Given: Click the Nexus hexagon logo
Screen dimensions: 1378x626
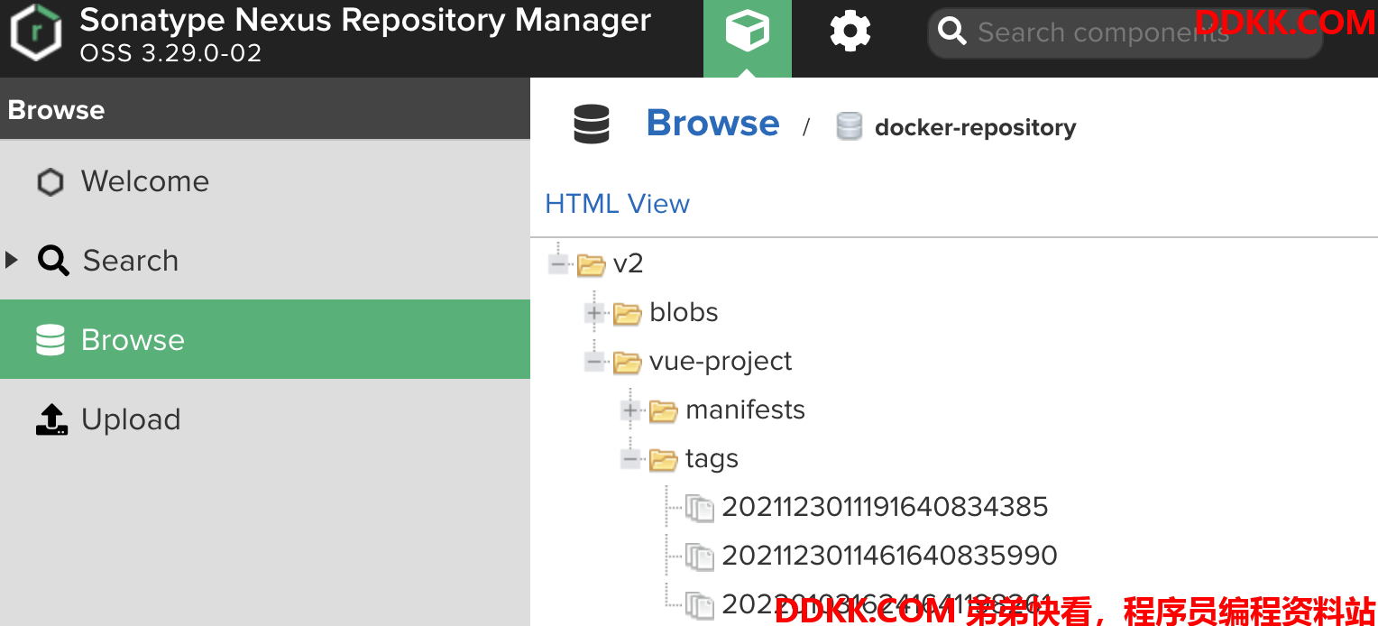Looking at the screenshot, I should tap(36, 32).
